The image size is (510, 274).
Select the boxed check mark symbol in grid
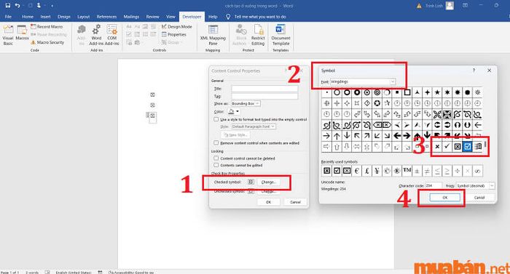tap(468, 147)
